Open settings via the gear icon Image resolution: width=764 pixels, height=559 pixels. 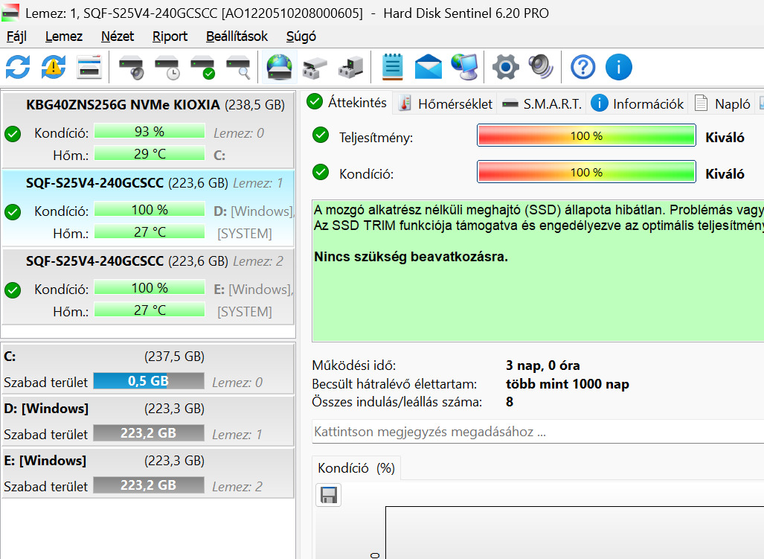coord(506,67)
